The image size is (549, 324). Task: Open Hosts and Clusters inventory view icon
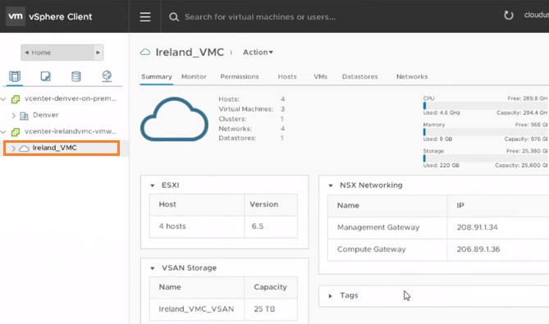pyautogui.click(x=15, y=76)
